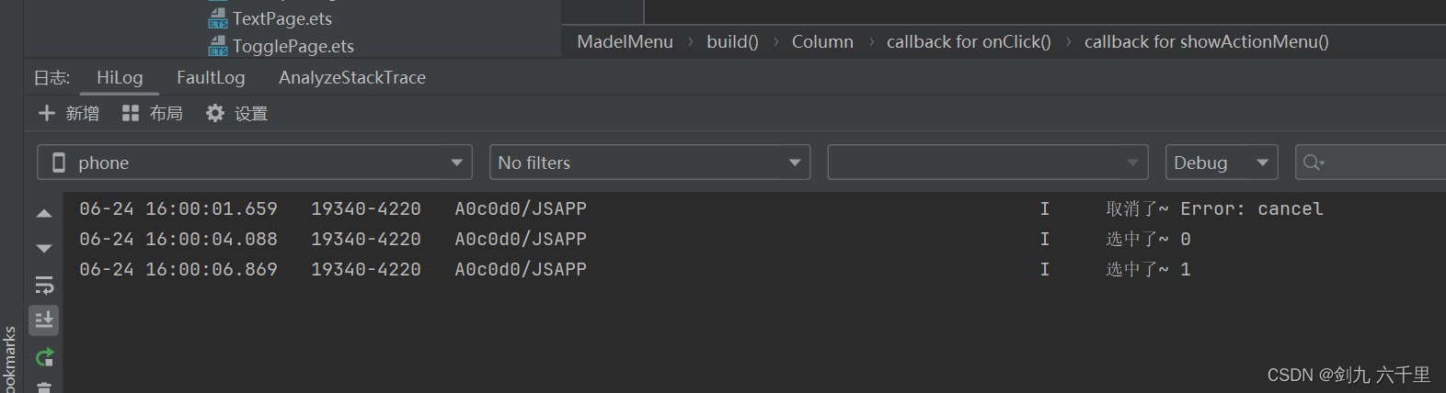This screenshot has width=1446, height=393.
Task: Toggle soft-wrap log lines icon
Action: 44,285
